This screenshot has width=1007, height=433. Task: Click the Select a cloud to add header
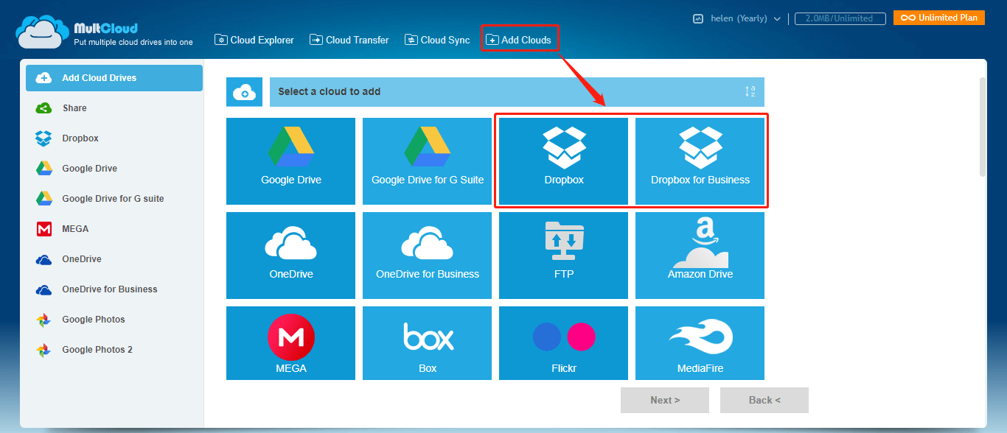pos(517,92)
